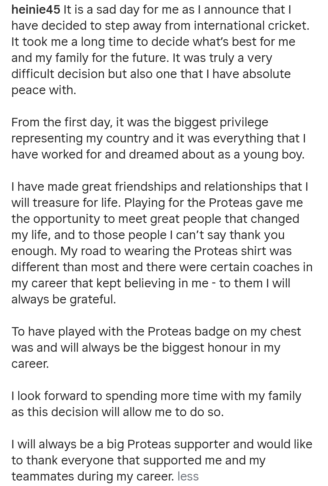The width and height of the screenshot is (328, 486).
Task: Click the phrase 'international cricket' in the caption
Action: pyautogui.click(x=251, y=26)
